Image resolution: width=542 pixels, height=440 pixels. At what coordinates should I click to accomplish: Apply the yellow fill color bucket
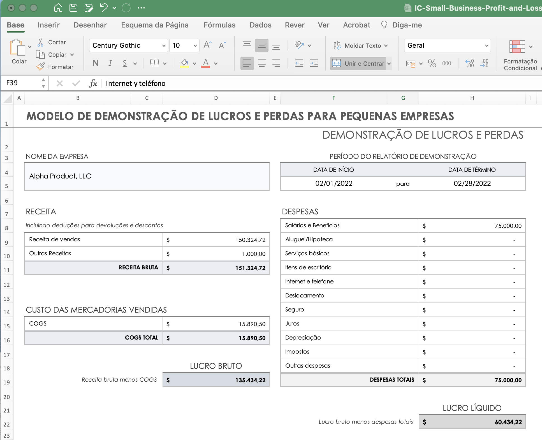[x=184, y=63]
